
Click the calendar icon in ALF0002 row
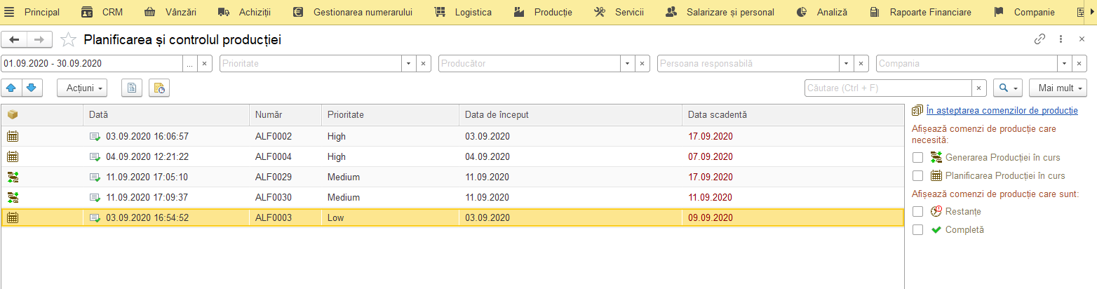(x=13, y=137)
